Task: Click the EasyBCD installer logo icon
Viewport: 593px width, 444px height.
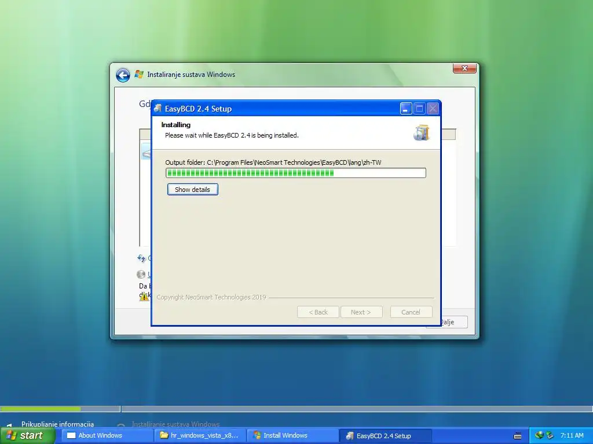Action: click(x=422, y=132)
